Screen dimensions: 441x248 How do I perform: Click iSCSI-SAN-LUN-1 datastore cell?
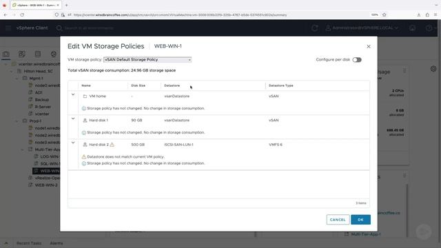[x=178, y=145]
